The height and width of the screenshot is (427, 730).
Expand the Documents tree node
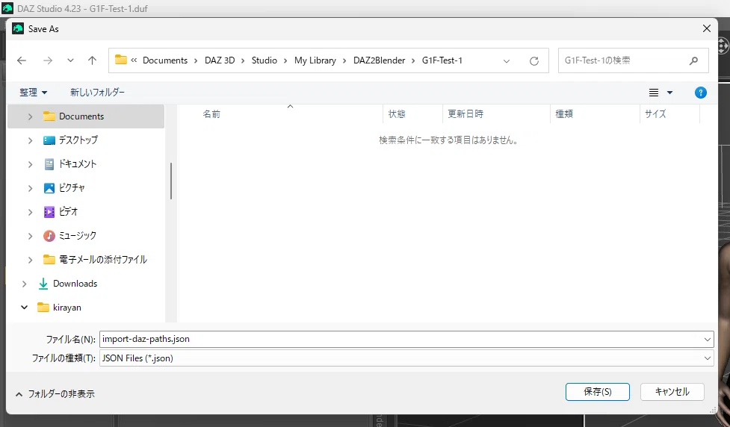pyautogui.click(x=30, y=116)
